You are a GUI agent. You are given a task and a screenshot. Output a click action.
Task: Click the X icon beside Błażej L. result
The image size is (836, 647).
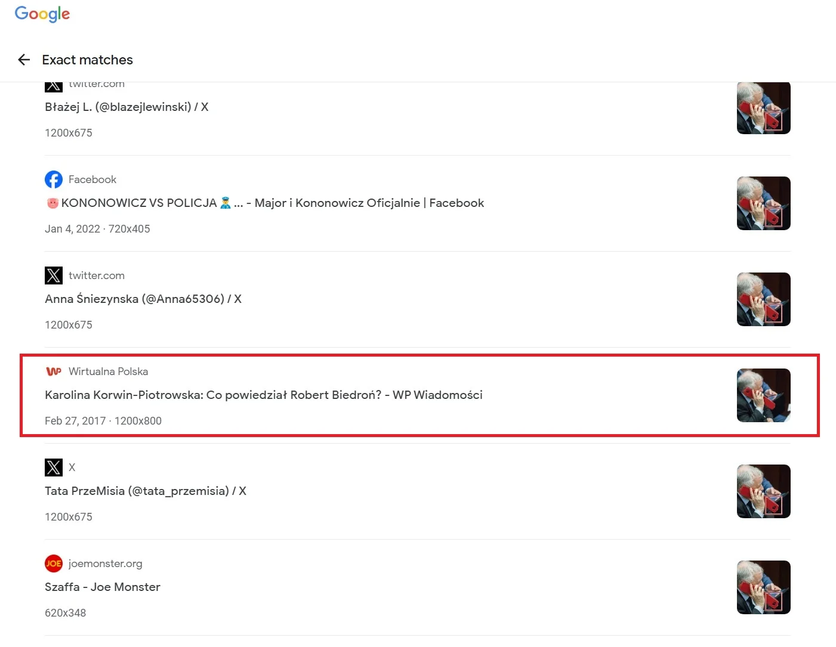54,84
